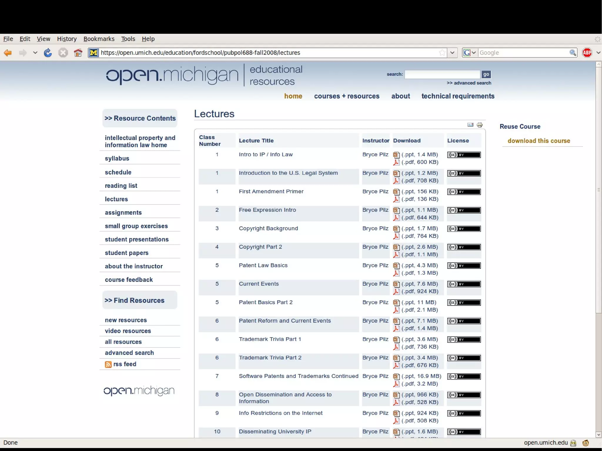602x451 pixels.
Task: Click the Home toolbar icon
Action: (x=78, y=53)
